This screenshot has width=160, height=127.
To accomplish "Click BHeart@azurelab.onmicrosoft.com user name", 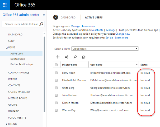I will coord(110,73).
